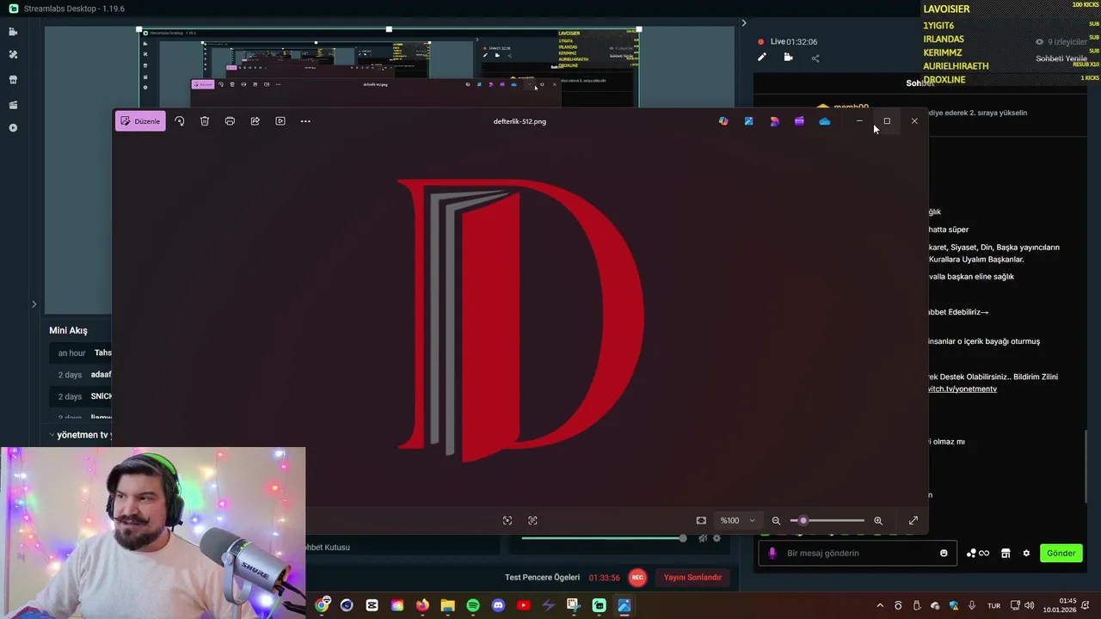
Task: Edit stream info with the pencil icon
Action: 761,58
